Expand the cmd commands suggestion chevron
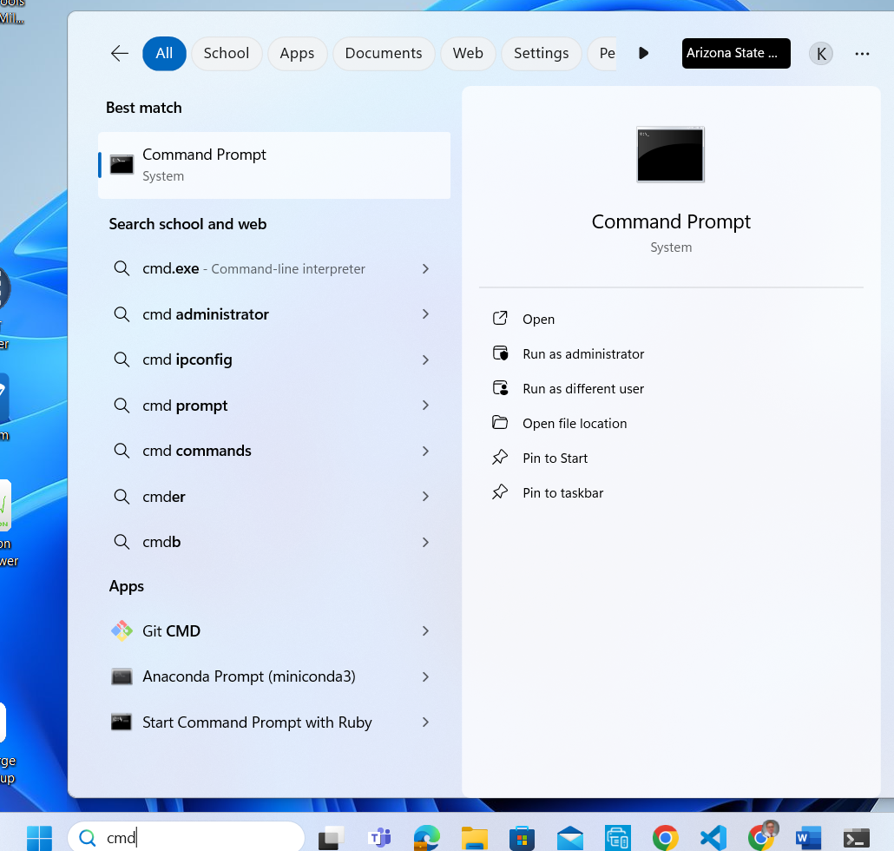Image resolution: width=894 pixels, height=851 pixels. (x=425, y=452)
